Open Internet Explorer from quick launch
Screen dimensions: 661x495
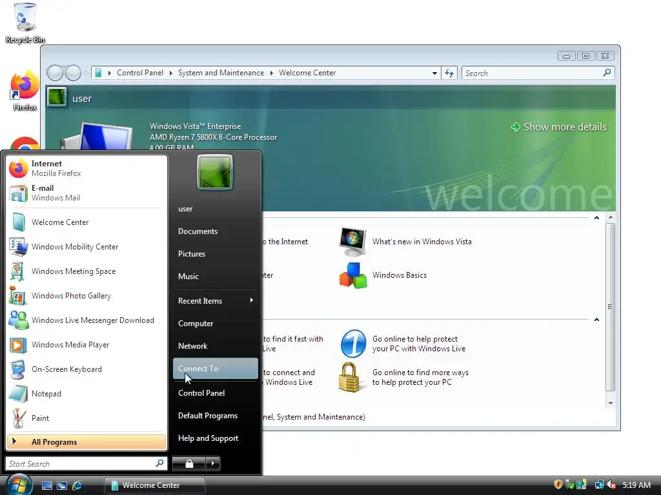point(77,485)
